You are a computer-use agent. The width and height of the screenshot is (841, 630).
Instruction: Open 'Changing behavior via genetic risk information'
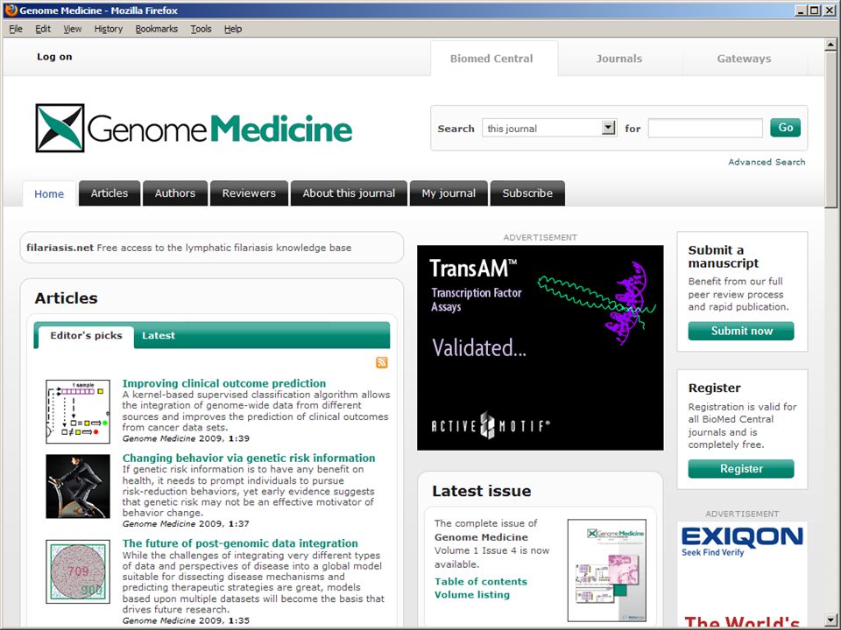point(248,458)
